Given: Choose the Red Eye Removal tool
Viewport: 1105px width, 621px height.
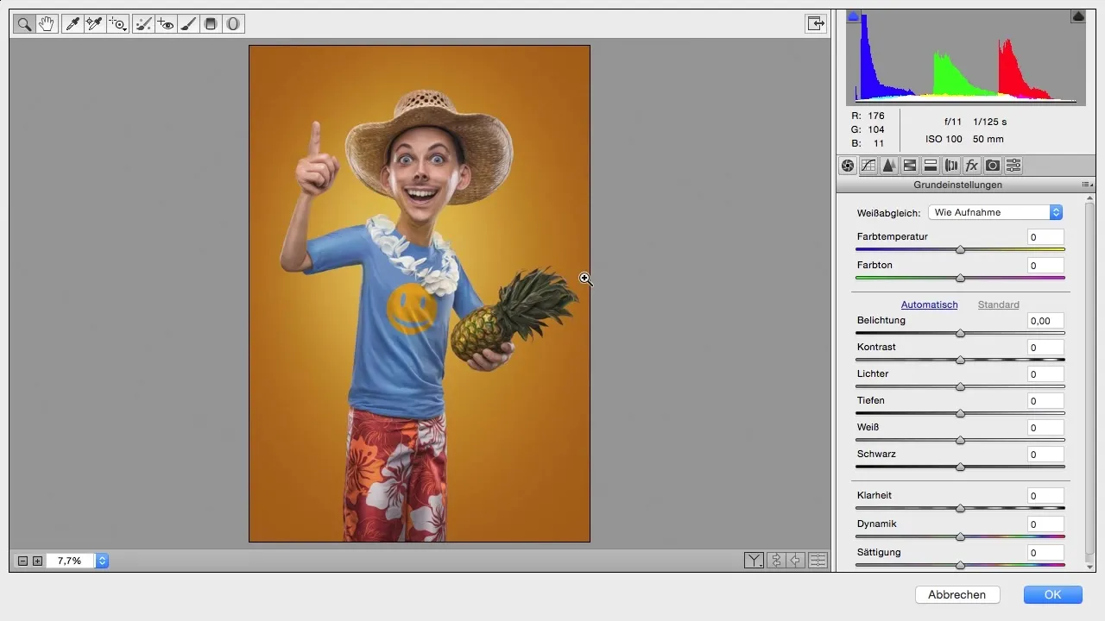Looking at the screenshot, I should coord(166,24).
